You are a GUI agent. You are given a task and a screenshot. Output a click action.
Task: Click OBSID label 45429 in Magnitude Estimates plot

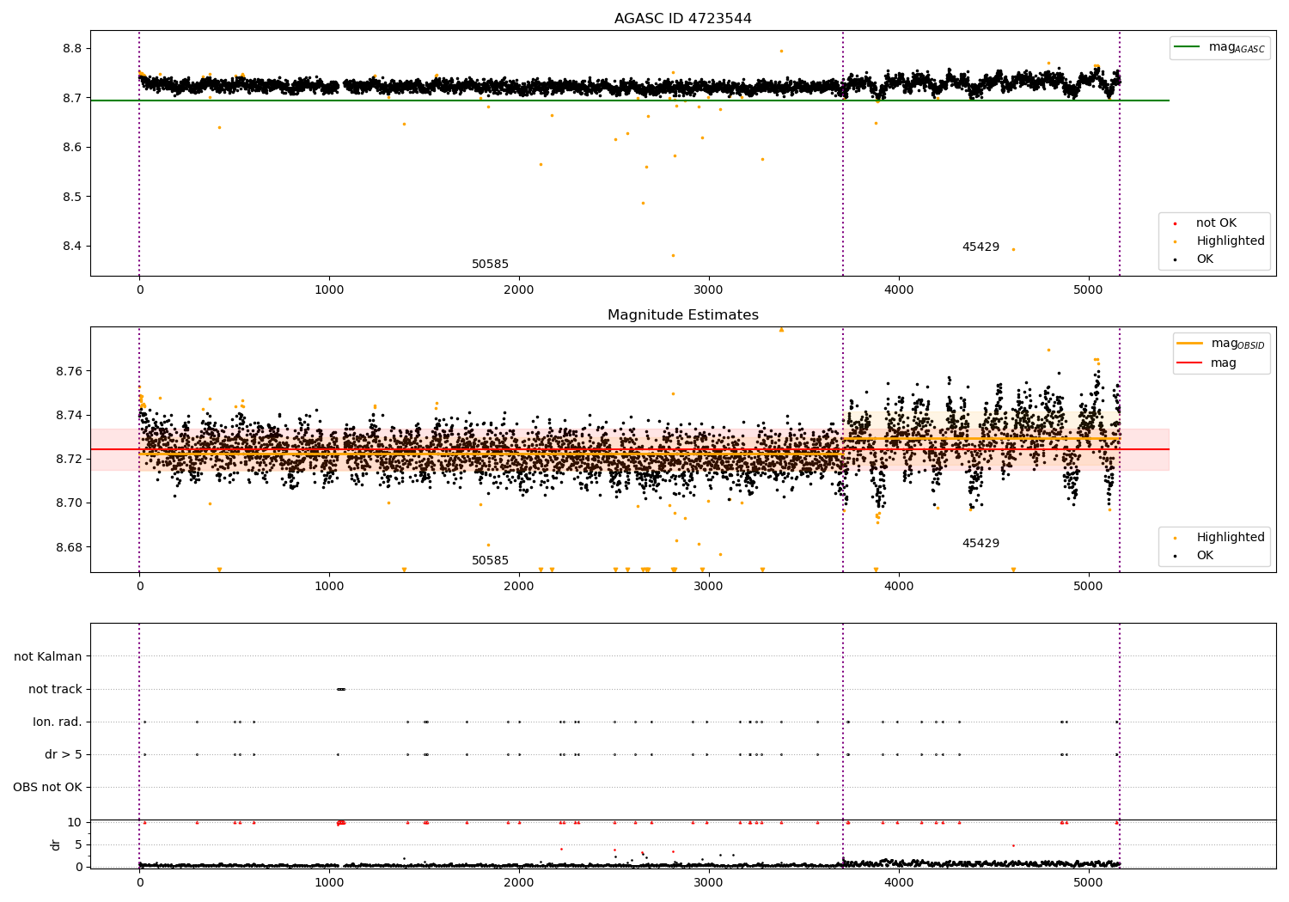[x=980, y=544]
